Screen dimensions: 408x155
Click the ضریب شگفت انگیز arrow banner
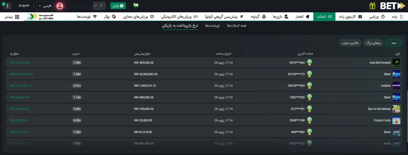click(x=40, y=17)
